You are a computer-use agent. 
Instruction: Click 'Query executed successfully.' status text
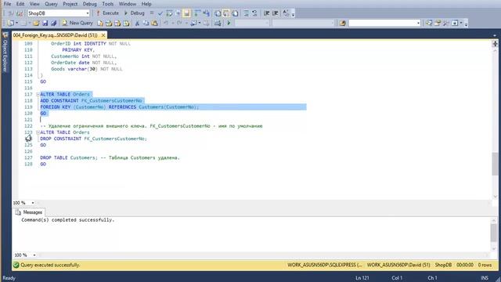click(50, 265)
